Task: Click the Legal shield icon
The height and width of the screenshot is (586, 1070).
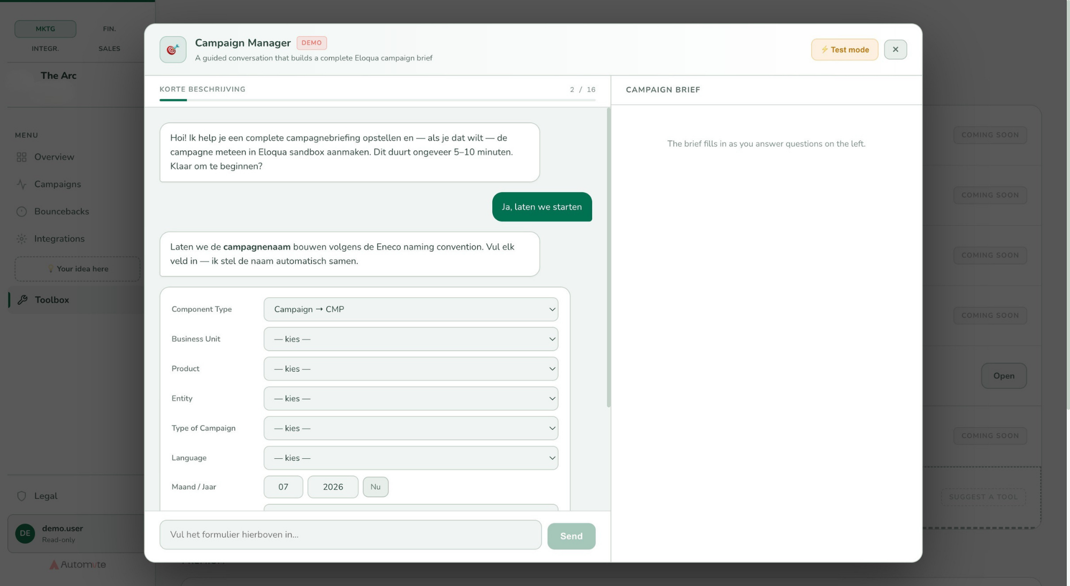Action: coord(21,496)
